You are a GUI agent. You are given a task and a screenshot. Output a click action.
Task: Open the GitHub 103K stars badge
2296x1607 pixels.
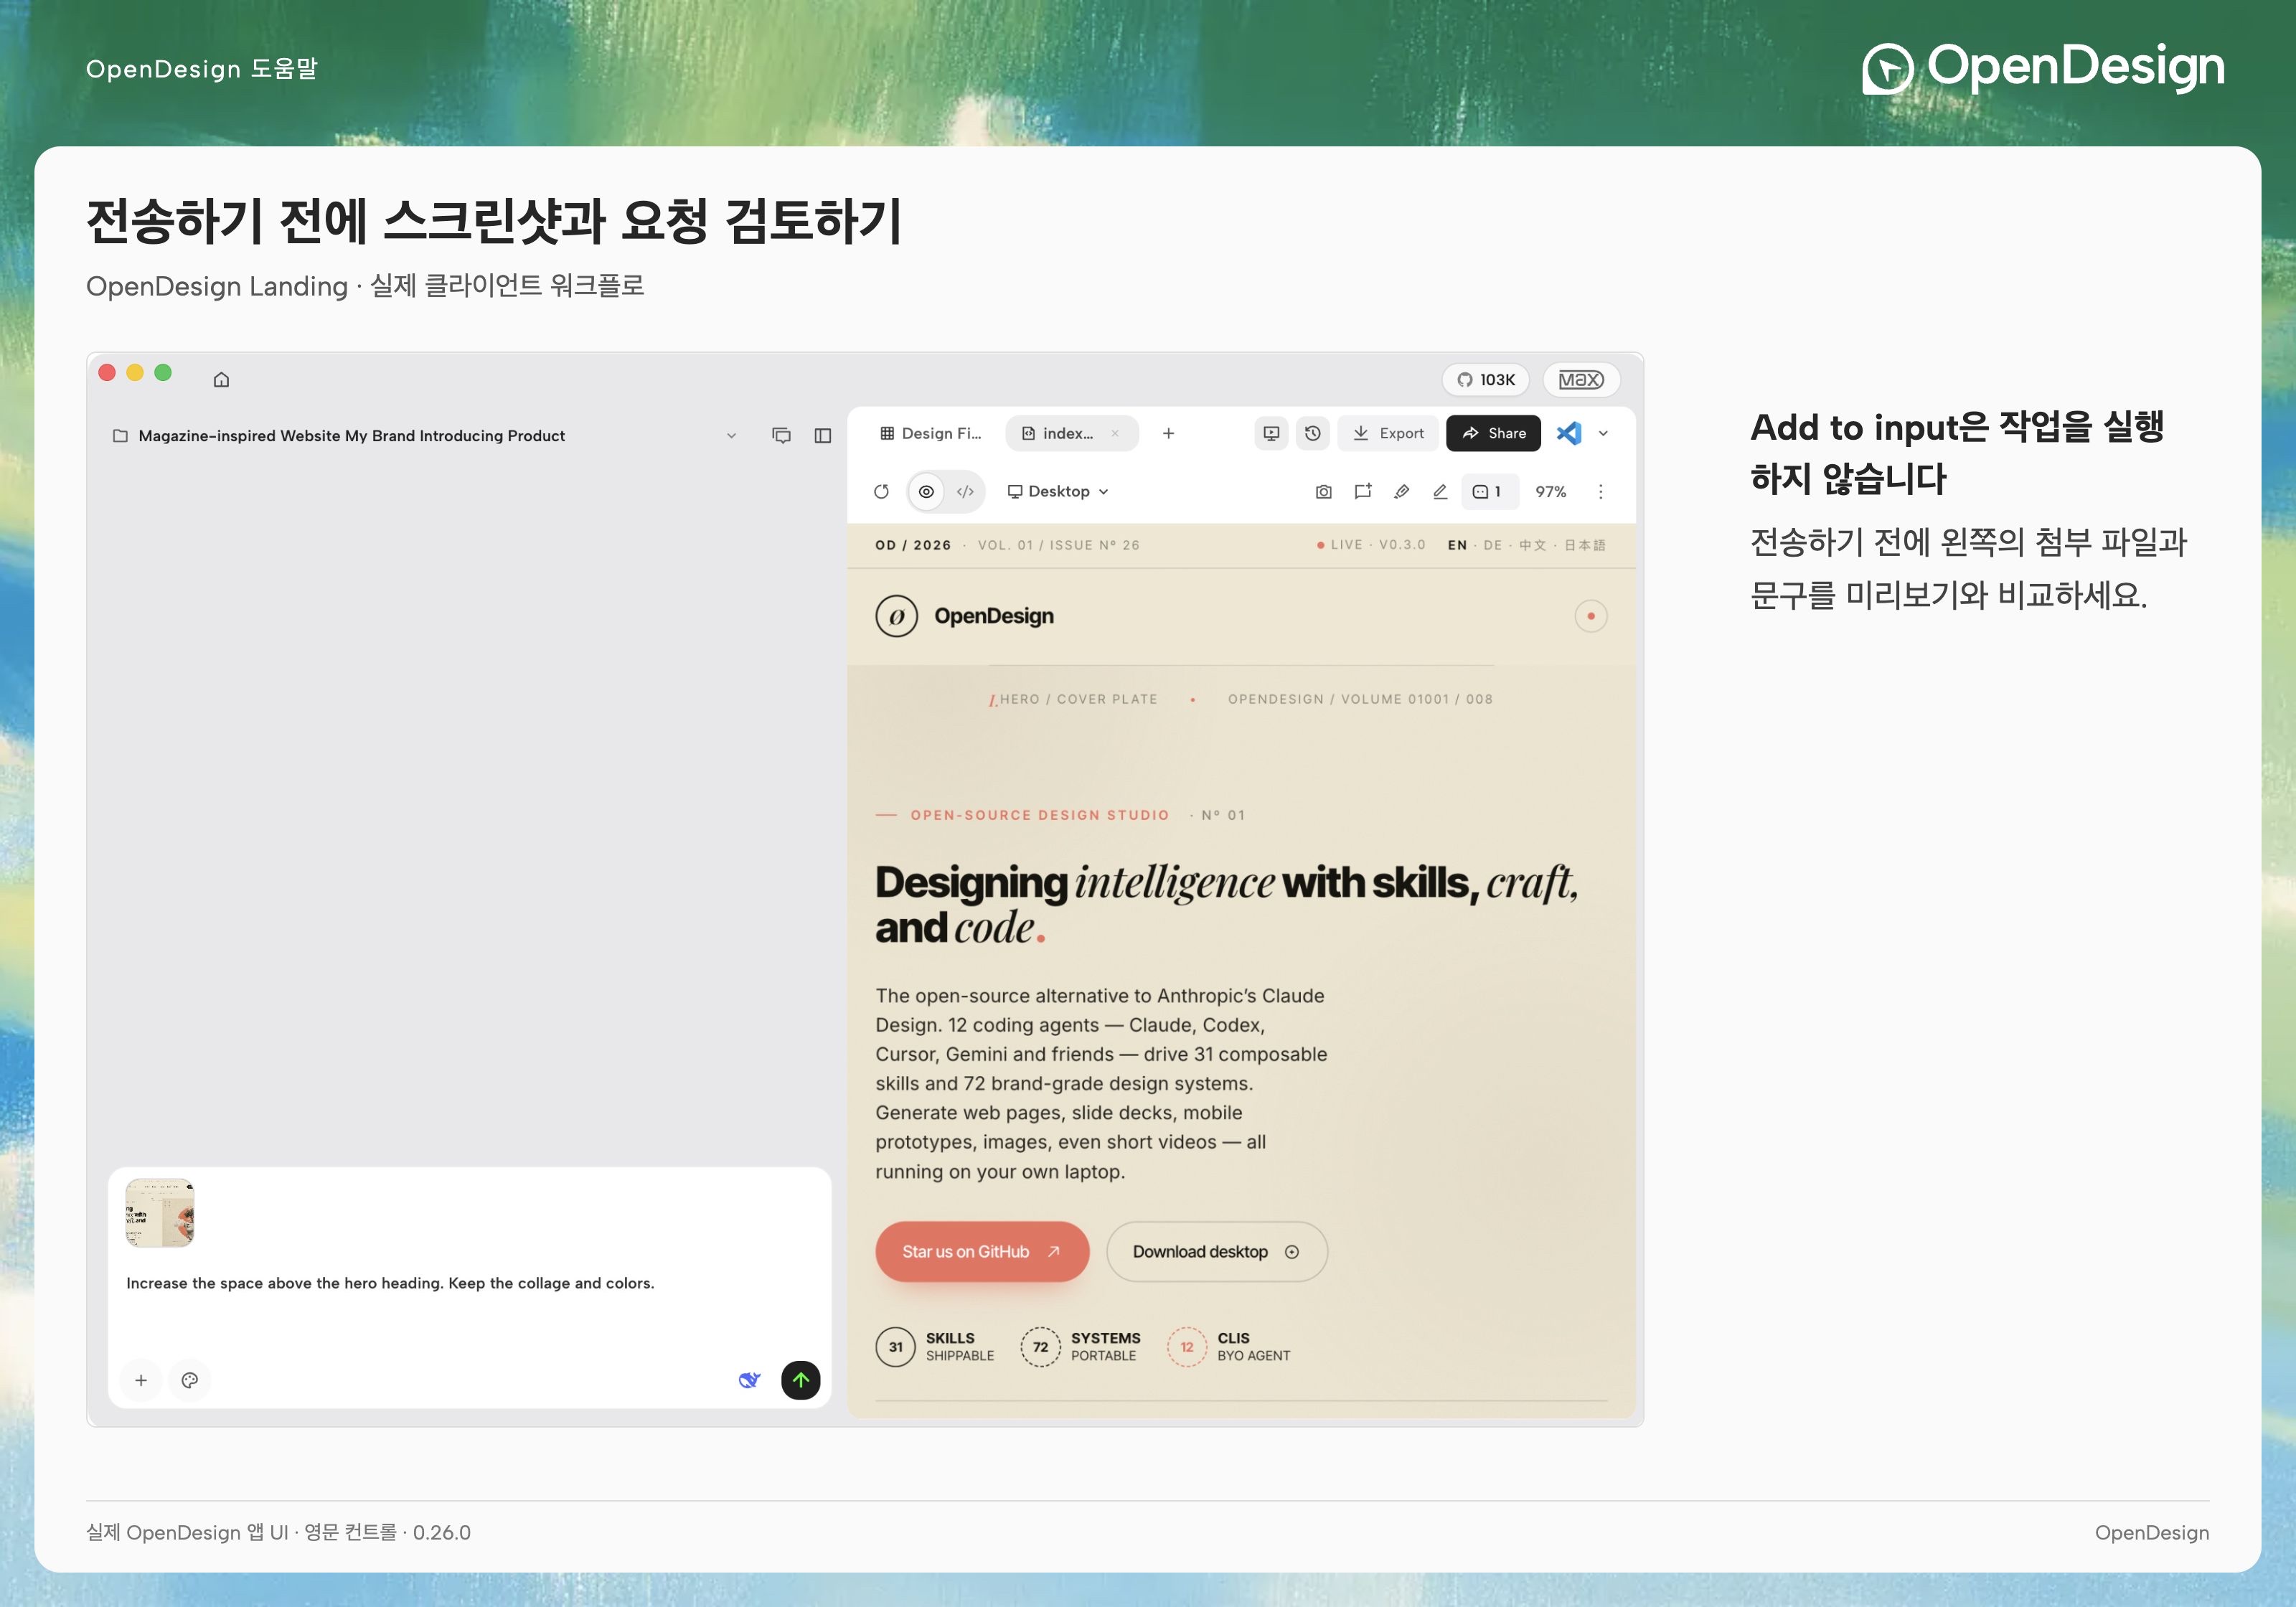1485,379
